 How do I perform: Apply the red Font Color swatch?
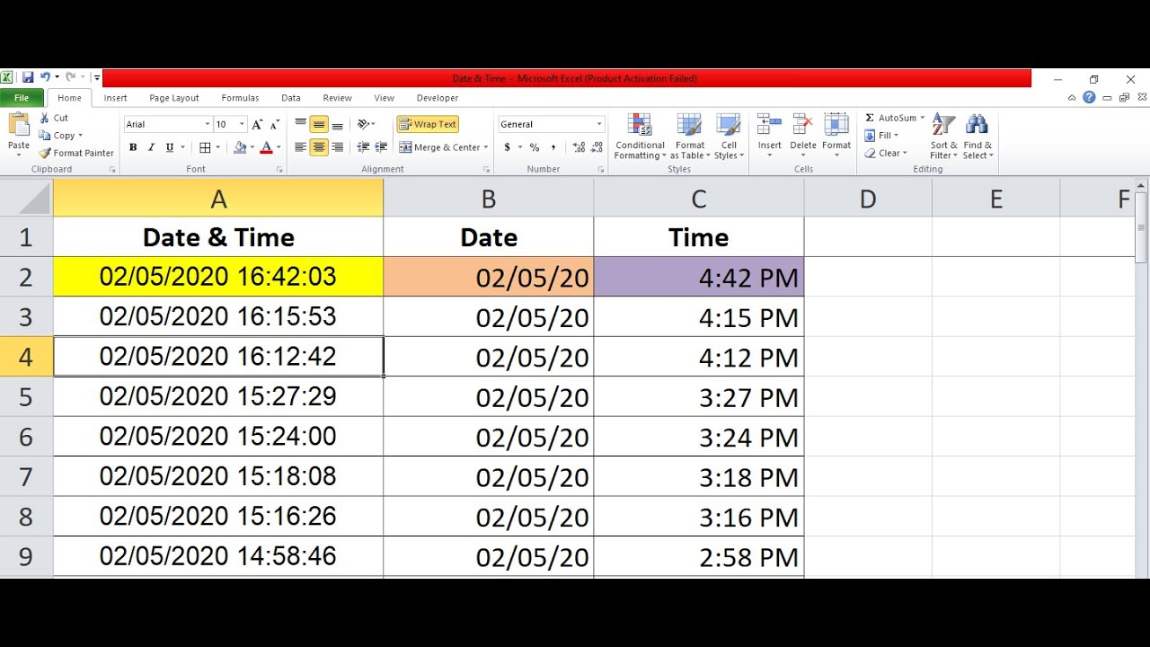coord(266,147)
